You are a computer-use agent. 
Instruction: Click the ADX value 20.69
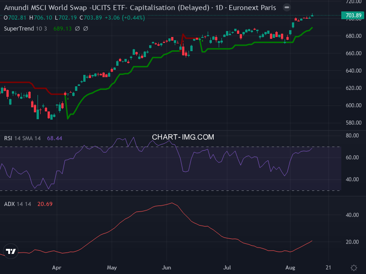point(45,204)
